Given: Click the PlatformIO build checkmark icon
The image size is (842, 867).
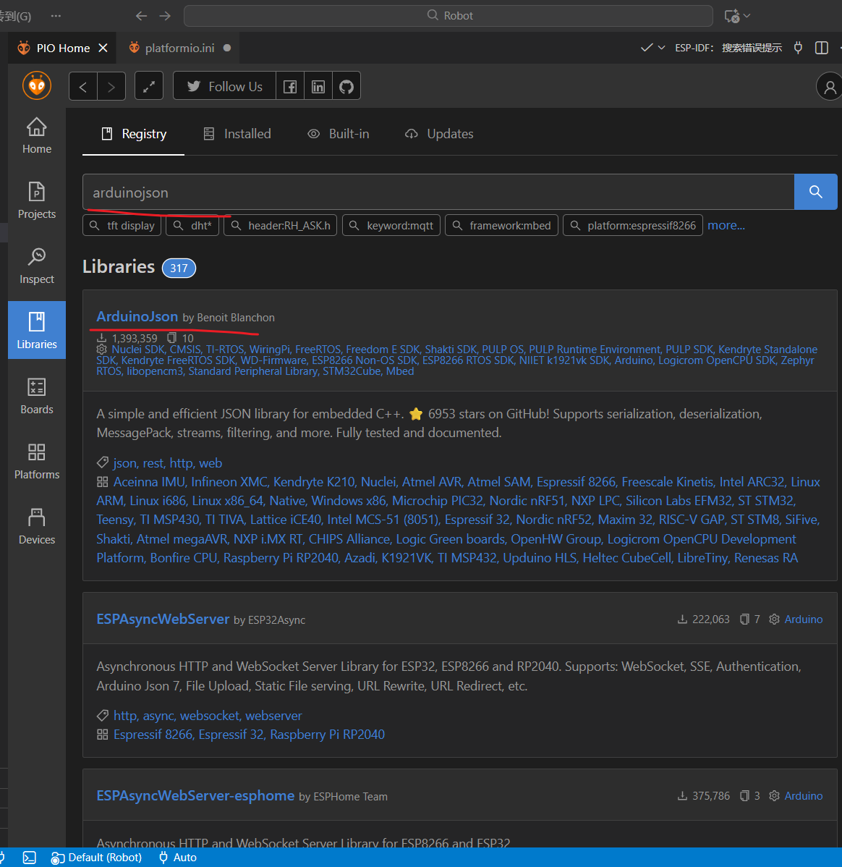Looking at the screenshot, I should [646, 48].
